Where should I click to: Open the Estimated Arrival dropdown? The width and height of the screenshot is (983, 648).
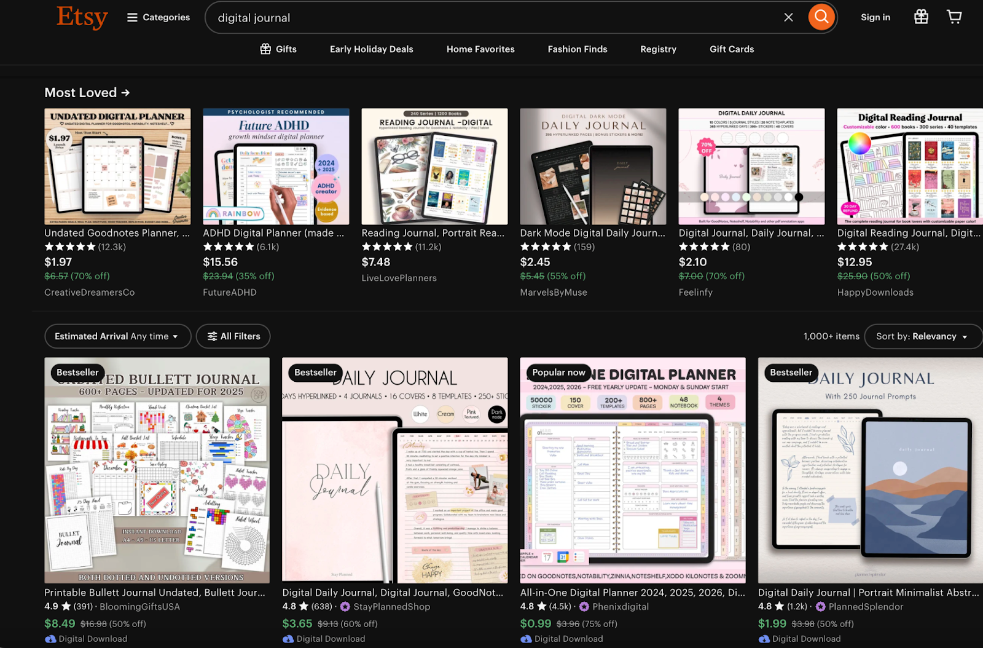pos(117,336)
